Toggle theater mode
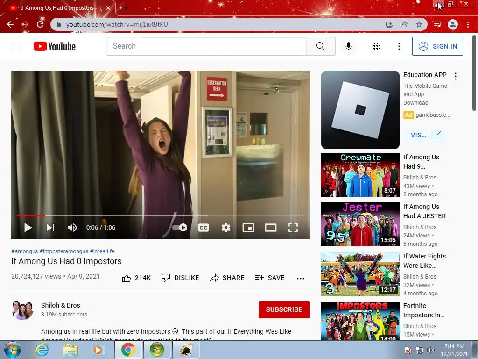This screenshot has width=478, height=359. pos(271,228)
